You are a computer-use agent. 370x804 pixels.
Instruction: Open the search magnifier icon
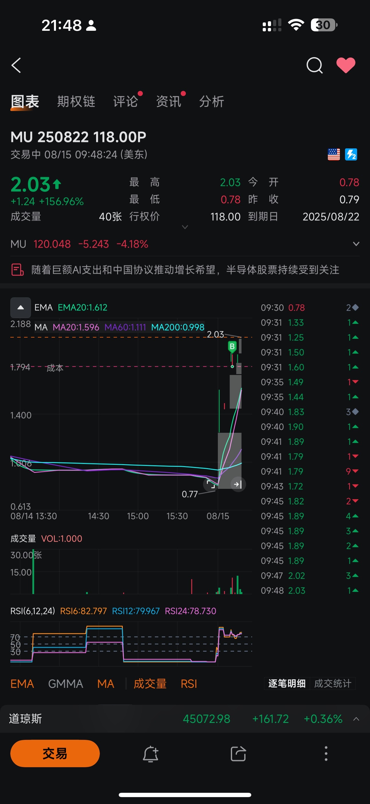point(314,65)
